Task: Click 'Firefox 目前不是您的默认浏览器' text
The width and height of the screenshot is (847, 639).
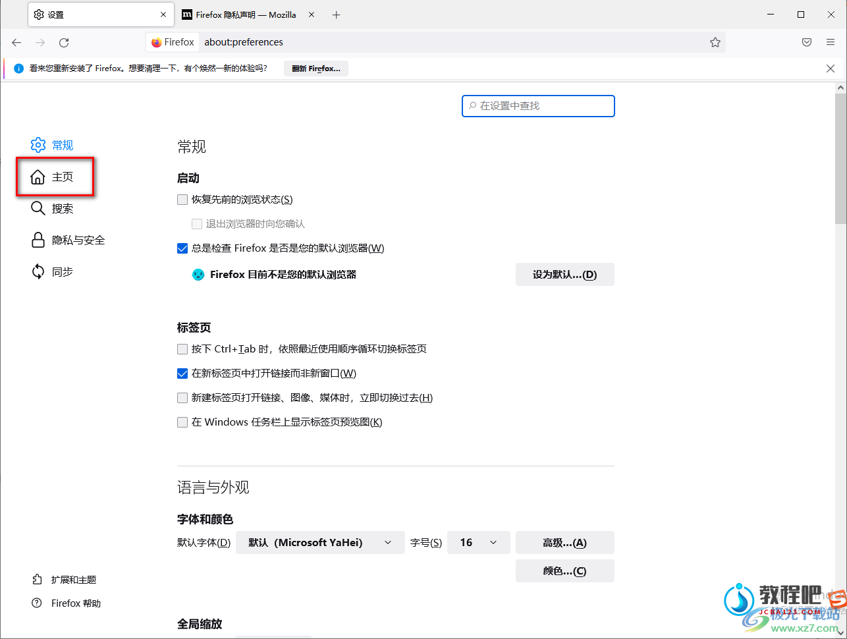Action: click(283, 275)
